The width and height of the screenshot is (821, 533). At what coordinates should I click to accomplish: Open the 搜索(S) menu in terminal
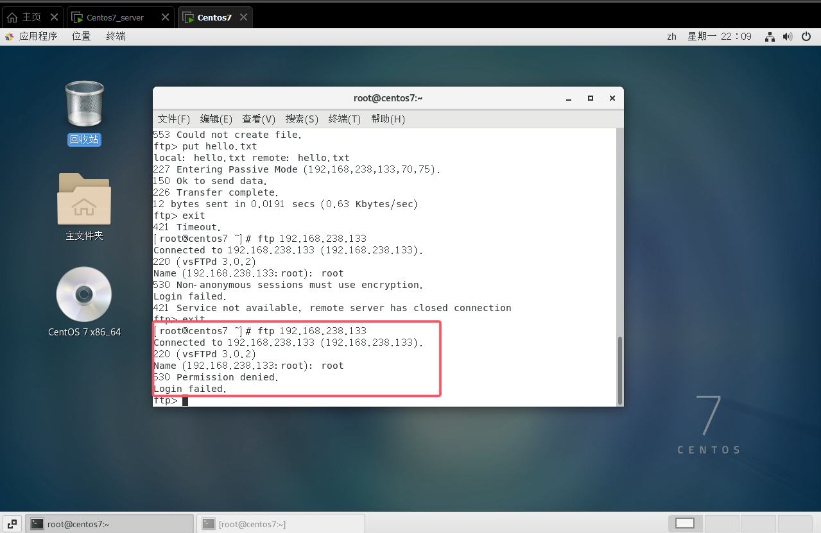[302, 119]
